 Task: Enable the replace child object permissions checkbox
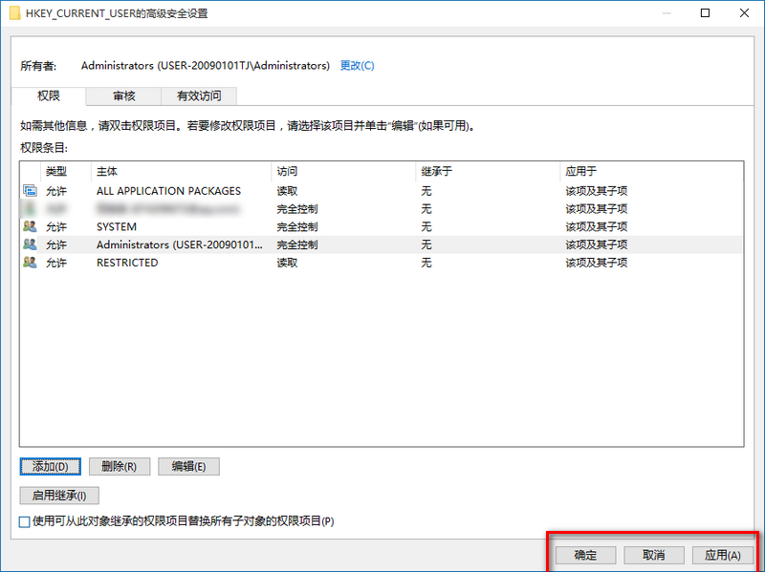pos(23,522)
